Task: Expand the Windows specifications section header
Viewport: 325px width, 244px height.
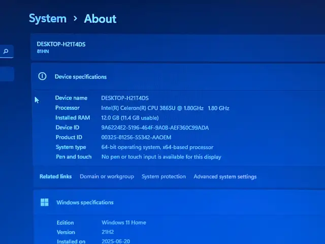Action: [179, 202]
